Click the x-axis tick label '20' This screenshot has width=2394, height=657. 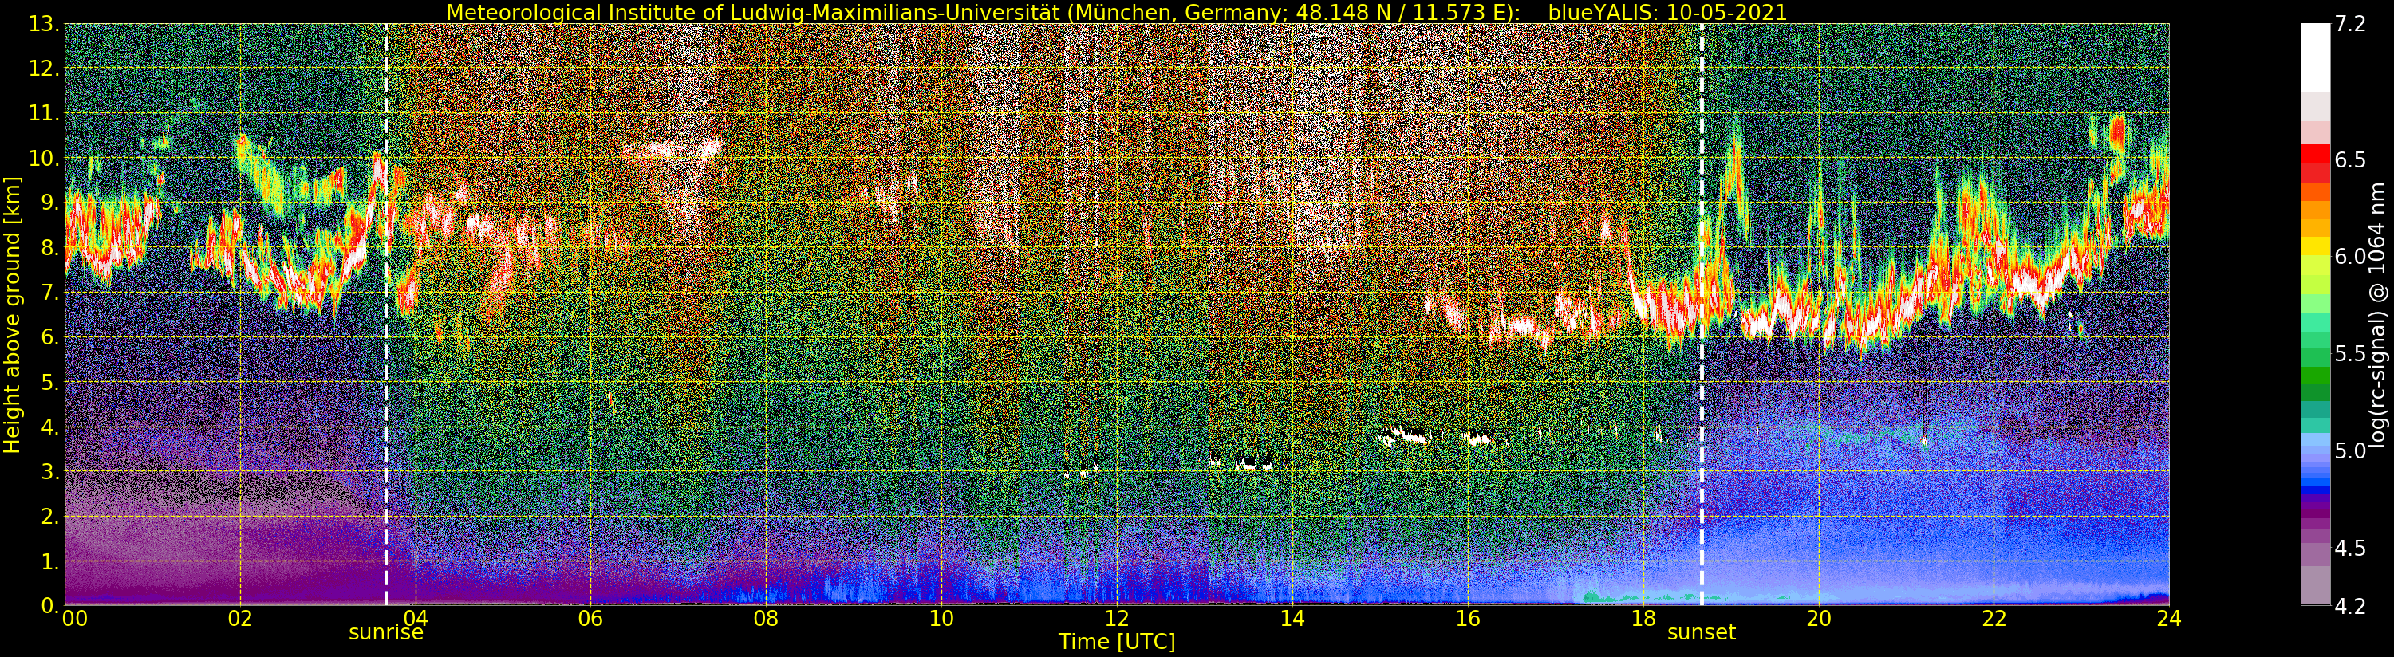click(x=1818, y=619)
